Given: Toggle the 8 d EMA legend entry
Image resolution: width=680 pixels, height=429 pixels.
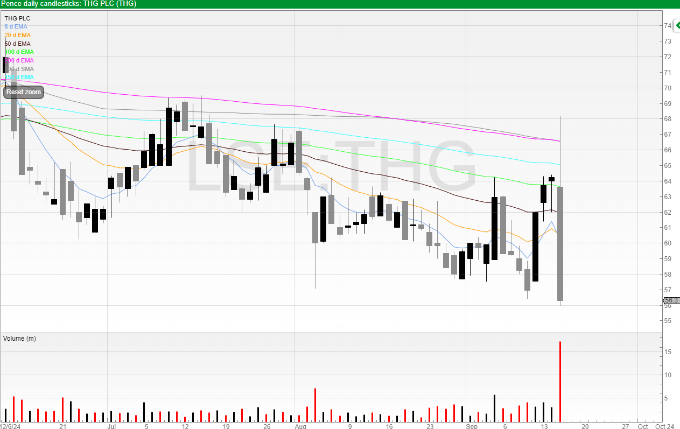Looking at the screenshot, I should coord(16,26).
